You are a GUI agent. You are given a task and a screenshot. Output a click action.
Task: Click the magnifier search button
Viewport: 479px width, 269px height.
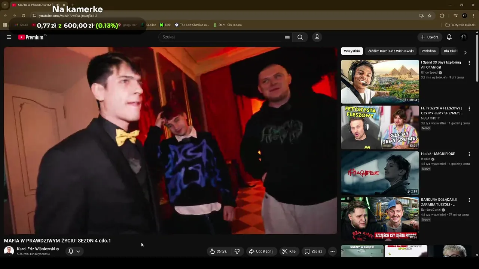[x=300, y=37]
